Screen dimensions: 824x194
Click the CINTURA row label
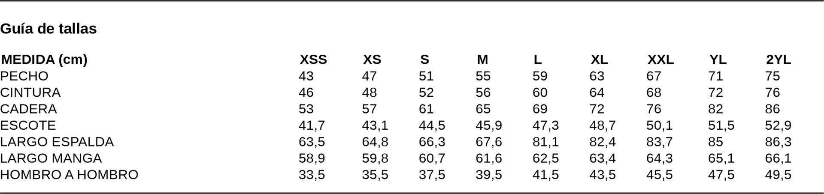tap(30, 93)
